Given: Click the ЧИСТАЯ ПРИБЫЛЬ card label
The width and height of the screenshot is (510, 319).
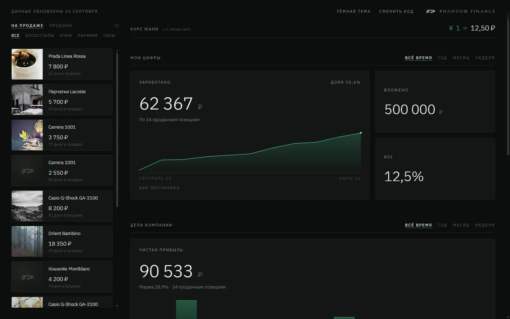Looking at the screenshot, I should (x=161, y=250).
